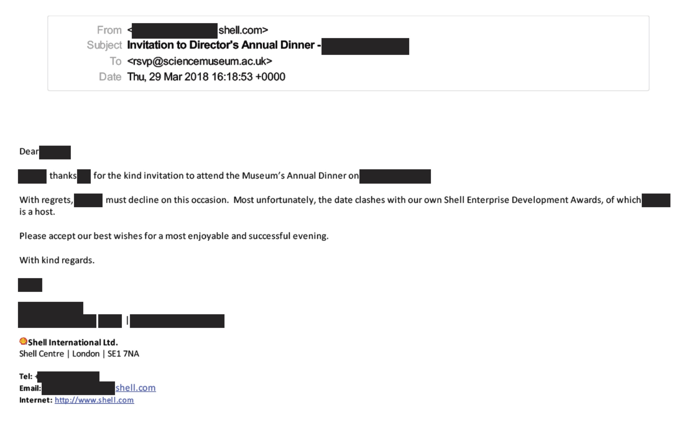Click the From header label
This screenshot has width=686, height=421.
(109, 30)
